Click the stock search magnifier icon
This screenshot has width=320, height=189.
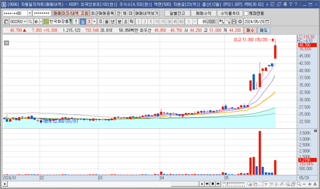[30, 21]
